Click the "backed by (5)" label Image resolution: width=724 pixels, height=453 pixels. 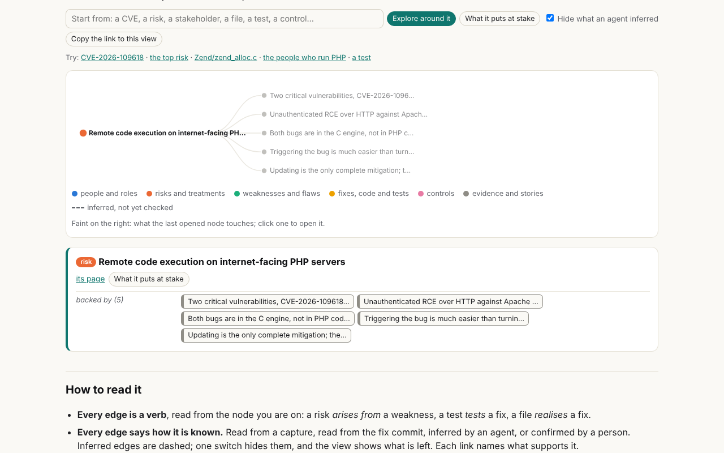point(100,300)
